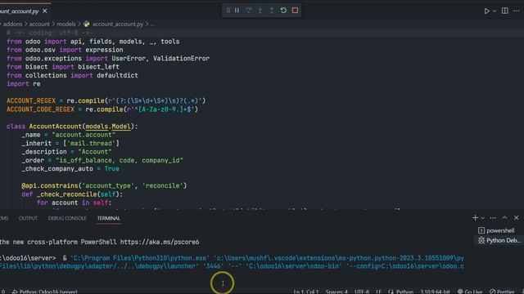
Task: Switch to the DEBUG CONSOLE tab
Action: coord(67,218)
